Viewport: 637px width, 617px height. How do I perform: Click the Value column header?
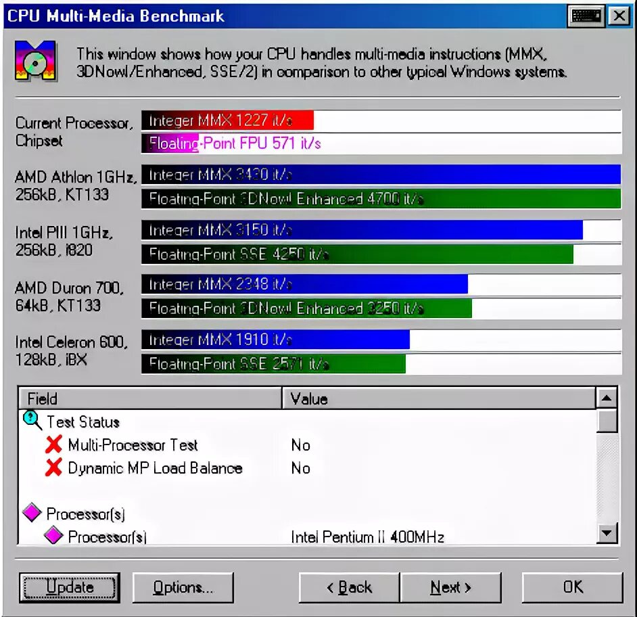(x=439, y=398)
